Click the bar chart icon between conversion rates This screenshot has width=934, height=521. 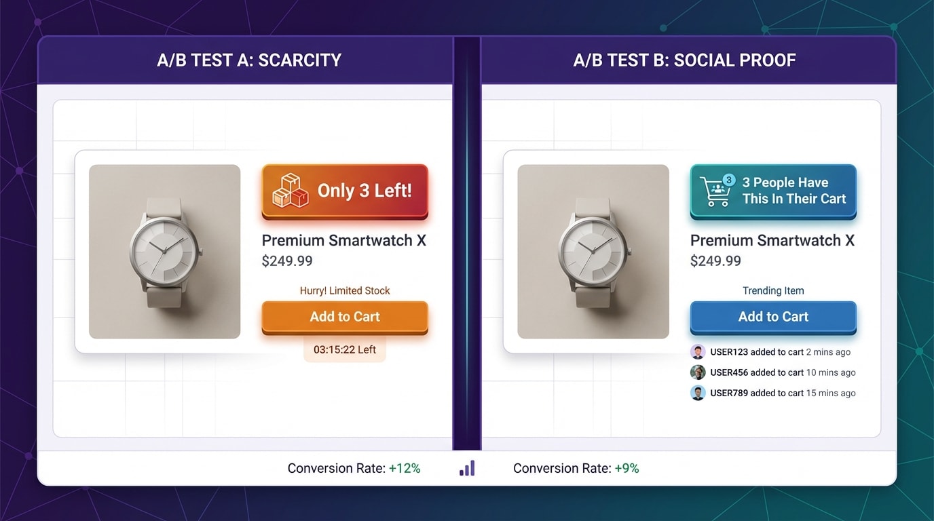pos(467,467)
